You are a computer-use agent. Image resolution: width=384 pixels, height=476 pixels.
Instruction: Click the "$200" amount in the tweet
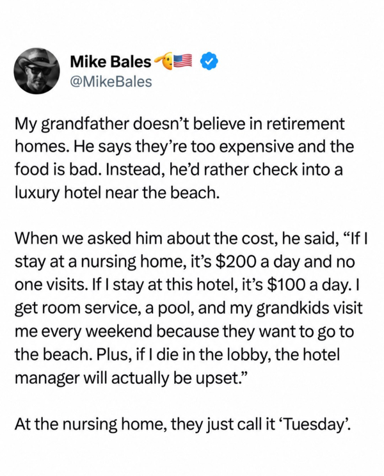pos(235,262)
